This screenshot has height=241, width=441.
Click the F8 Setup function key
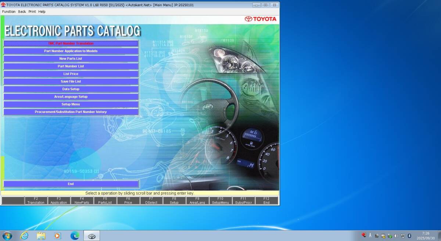tap(174, 201)
